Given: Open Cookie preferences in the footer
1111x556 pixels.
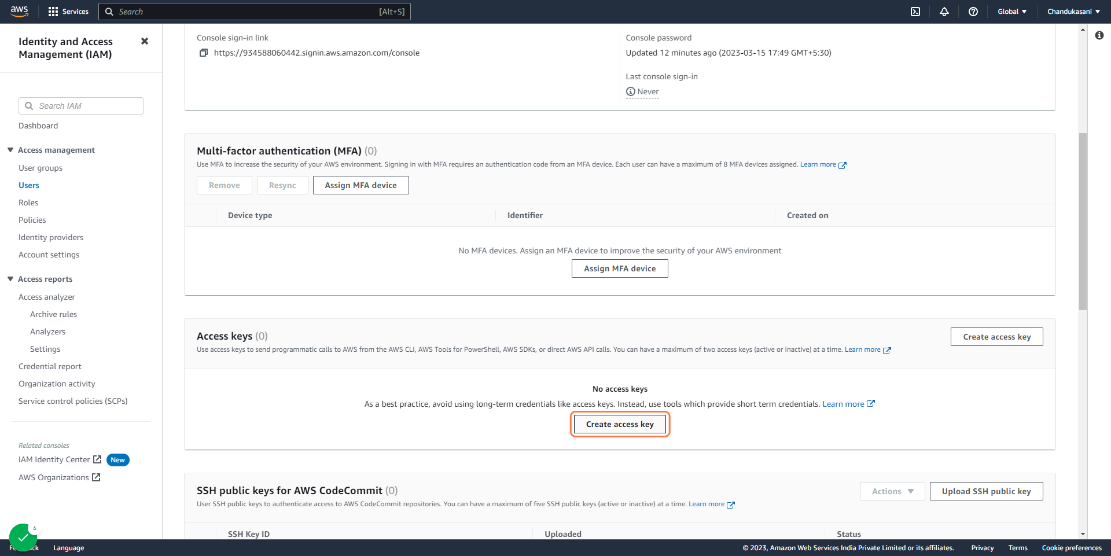Looking at the screenshot, I should [1072, 548].
